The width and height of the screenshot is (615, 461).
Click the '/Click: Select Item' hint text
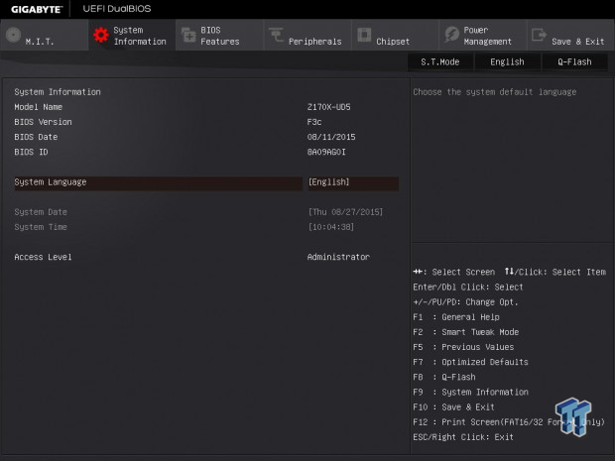[560, 272]
